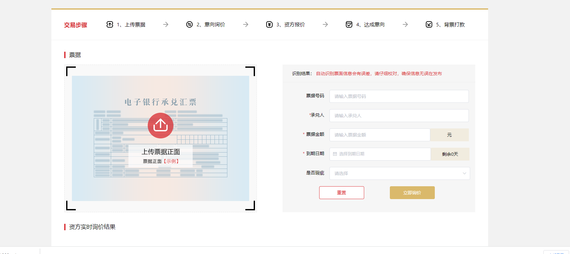Viewport: 570px width, 254px height.
Task: Click the 重置 reset button
Action: pyautogui.click(x=342, y=193)
